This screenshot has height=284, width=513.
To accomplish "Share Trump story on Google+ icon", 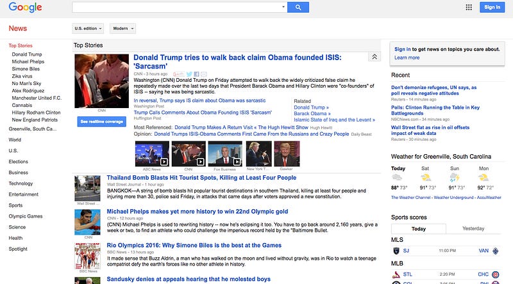I will 179,74.
